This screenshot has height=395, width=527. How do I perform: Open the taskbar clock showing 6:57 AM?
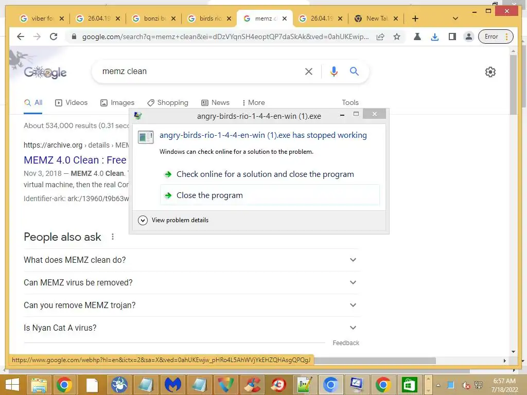pyautogui.click(x=504, y=385)
